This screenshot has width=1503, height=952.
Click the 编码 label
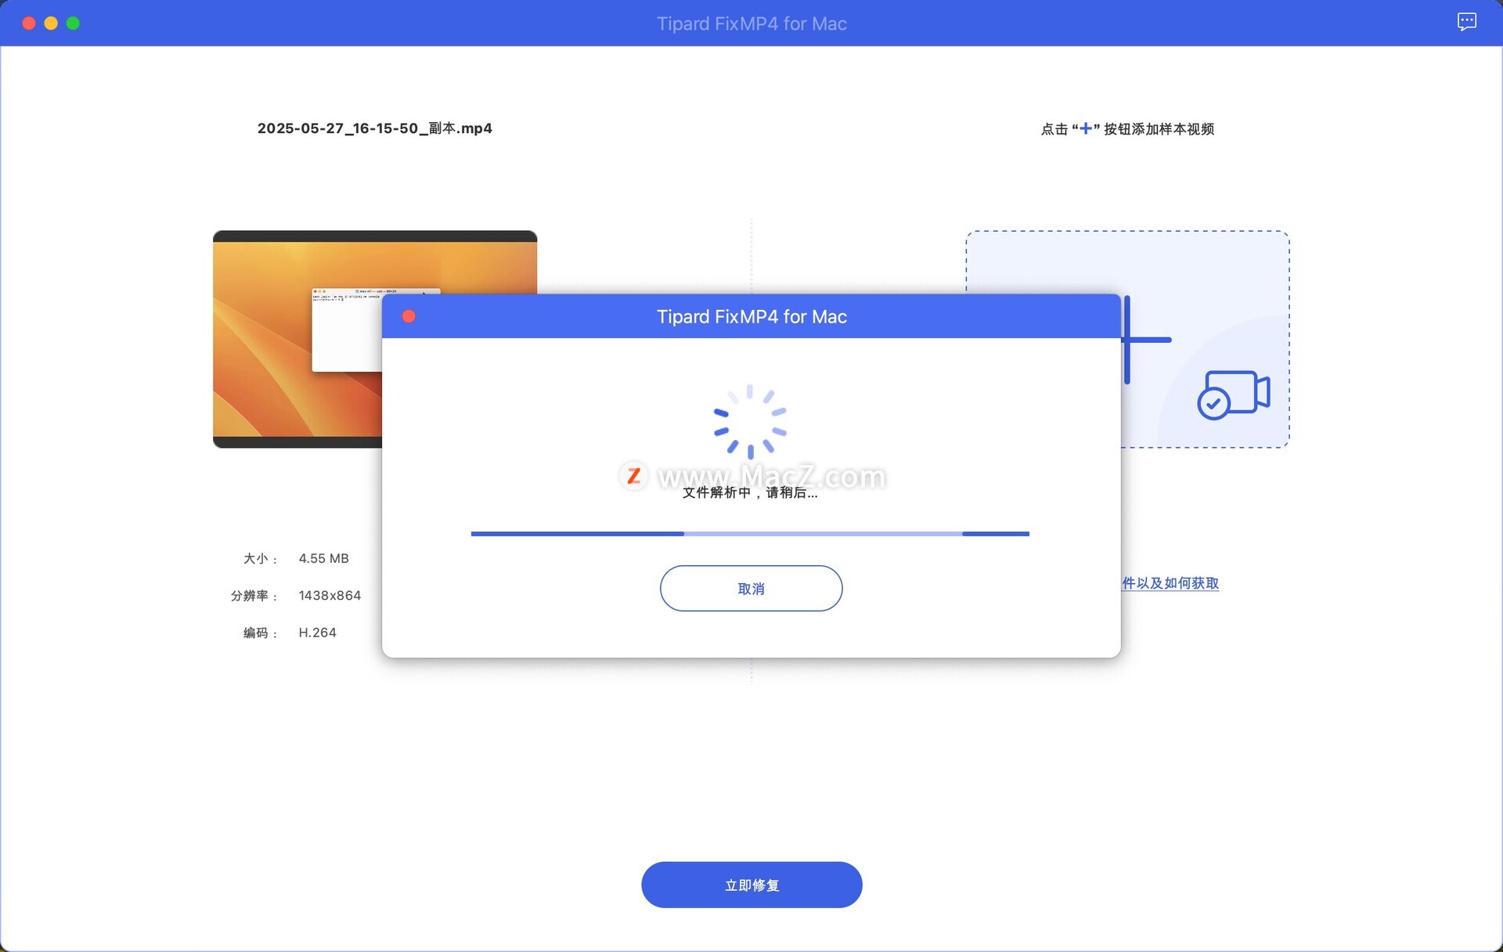click(x=260, y=633)
